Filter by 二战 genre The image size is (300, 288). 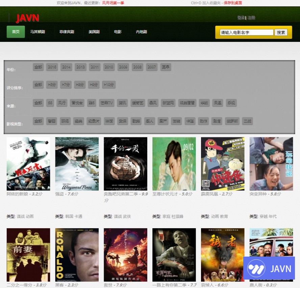point(247,121)
